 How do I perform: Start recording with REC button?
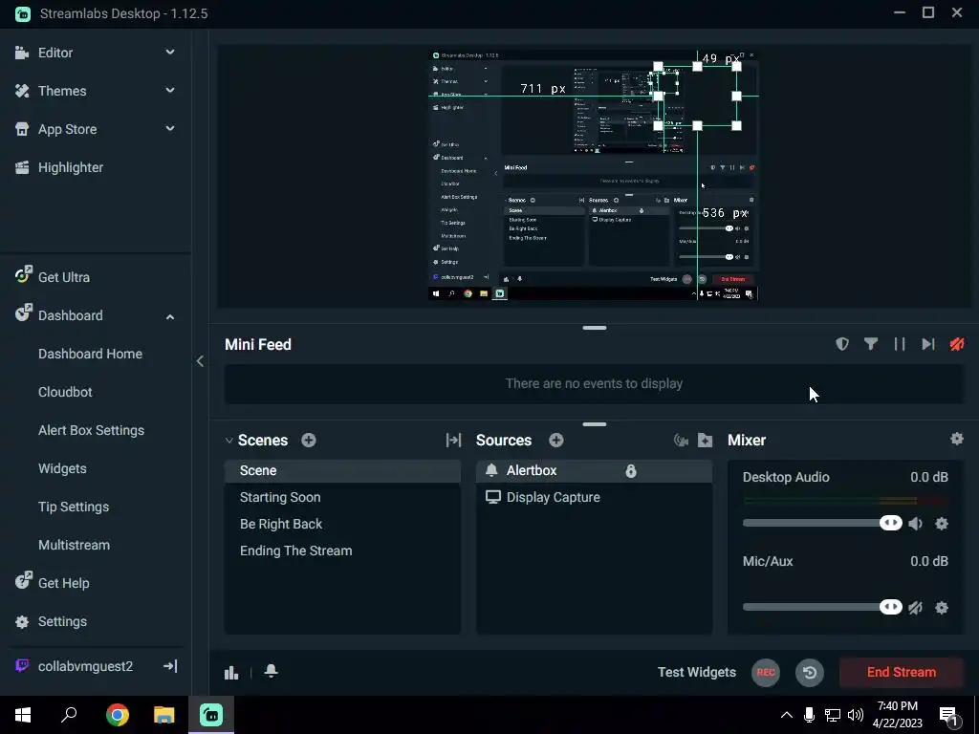[766, 672]
